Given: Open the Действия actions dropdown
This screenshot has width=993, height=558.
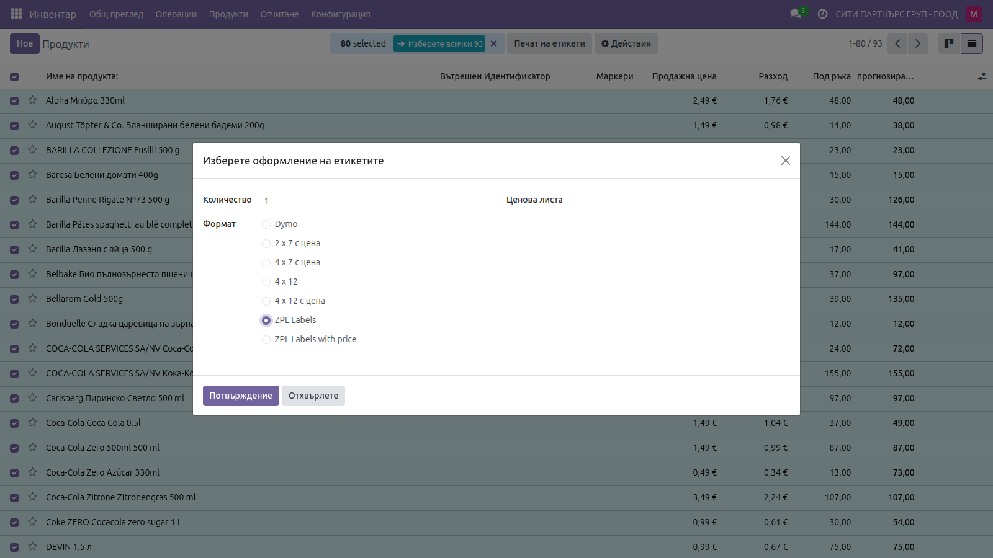Looking at the screenshot, I should coord(626,43).
